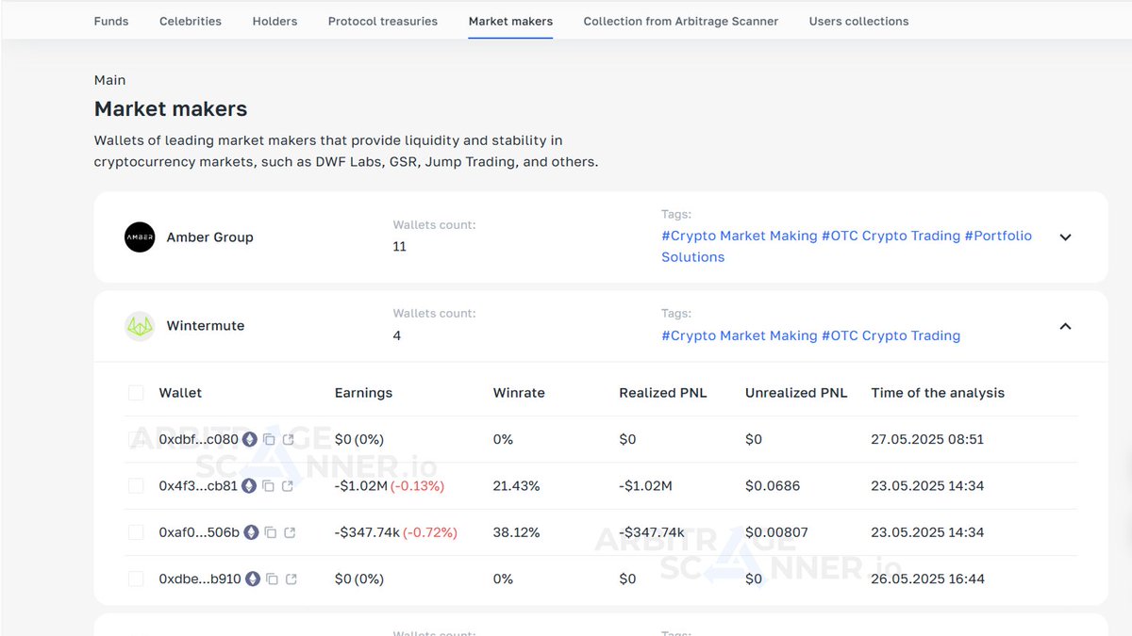
Task: Open 0xdbe...b910 wallet in external link
Action: point(291,579)
